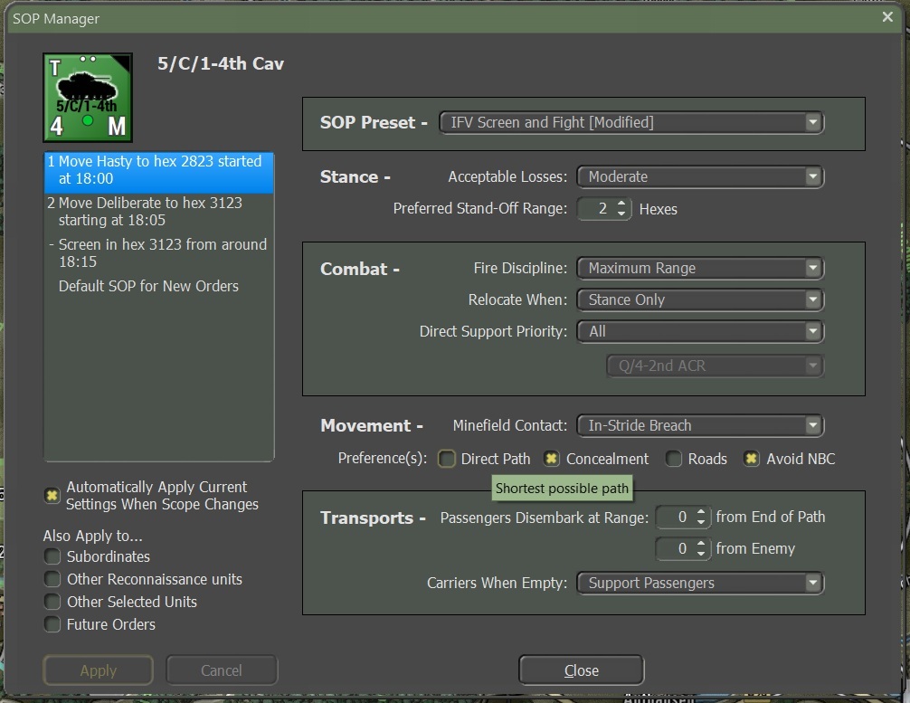
Task: Decrease the from End of Path disembark value
Action: [701, 523]
